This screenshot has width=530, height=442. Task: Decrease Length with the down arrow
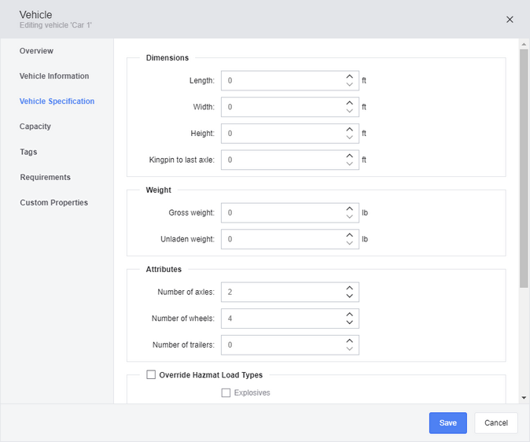pyautogui.click(x=349, y=84)
